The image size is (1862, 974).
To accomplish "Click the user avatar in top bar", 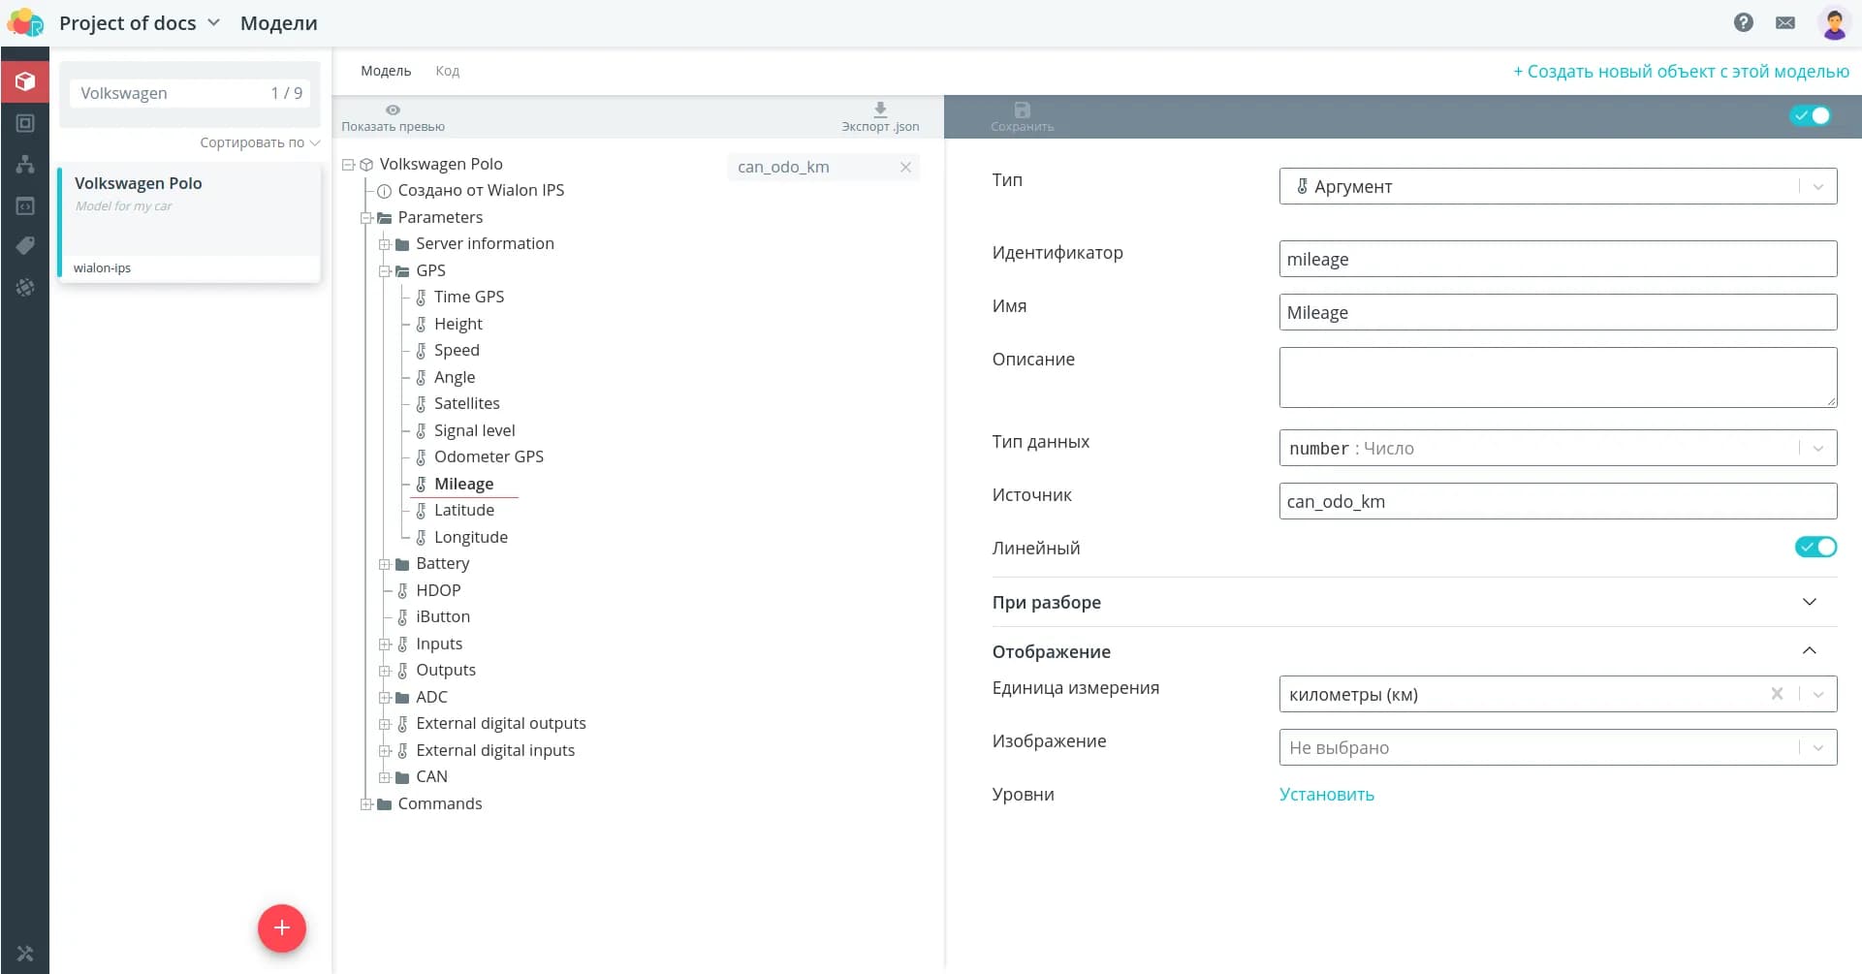I will click(x=1833, y=22).
